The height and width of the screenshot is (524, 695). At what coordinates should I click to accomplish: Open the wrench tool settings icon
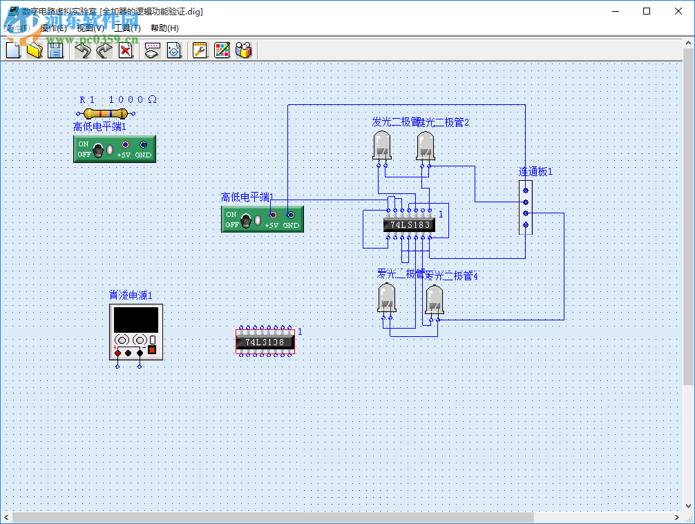(x=200, y=50)
